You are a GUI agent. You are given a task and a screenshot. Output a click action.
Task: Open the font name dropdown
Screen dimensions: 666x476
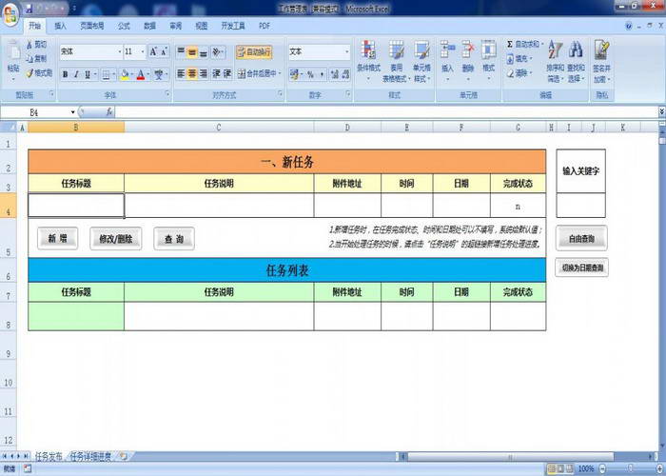119,51
